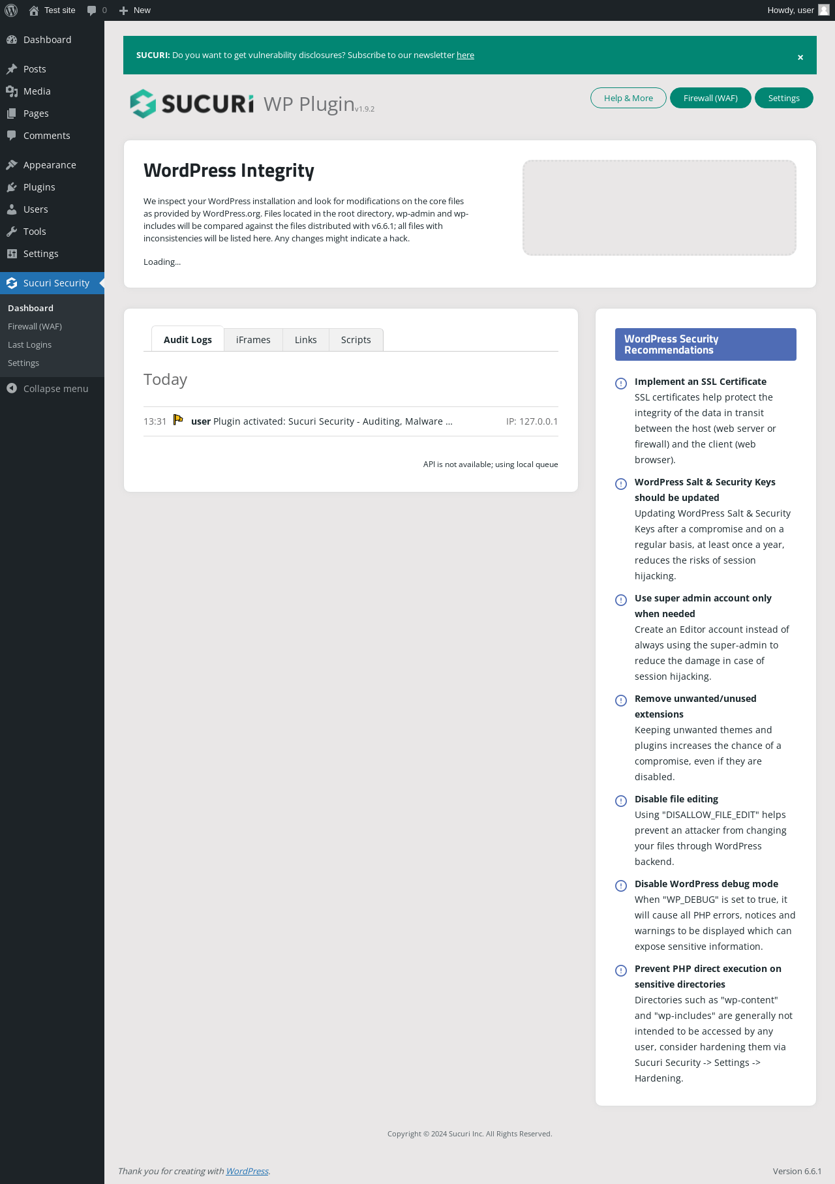The height and width of the screenshot is (1184, 835).
Task: Click the Pages icon in sidebar
Action: pyautogui.click(x=12, y=114)
